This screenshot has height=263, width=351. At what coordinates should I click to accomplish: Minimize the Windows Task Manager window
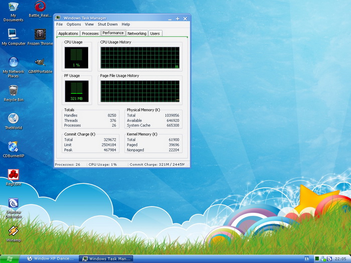tap(170, 19)
